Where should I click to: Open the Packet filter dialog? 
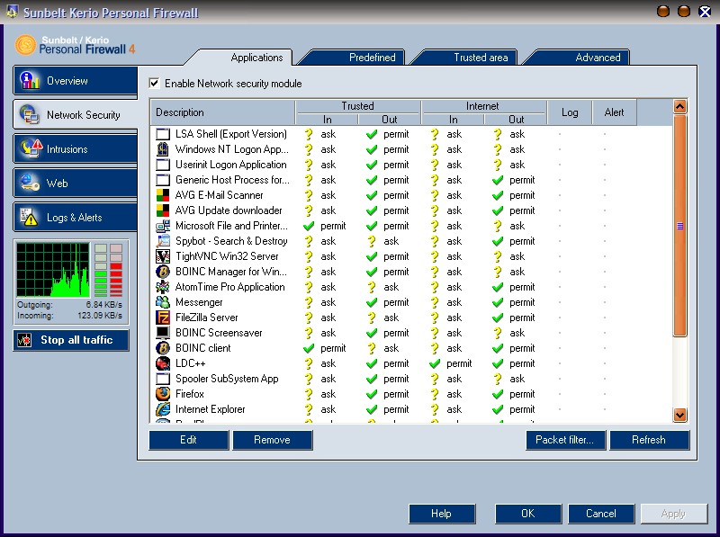click(x=565, y=440)
